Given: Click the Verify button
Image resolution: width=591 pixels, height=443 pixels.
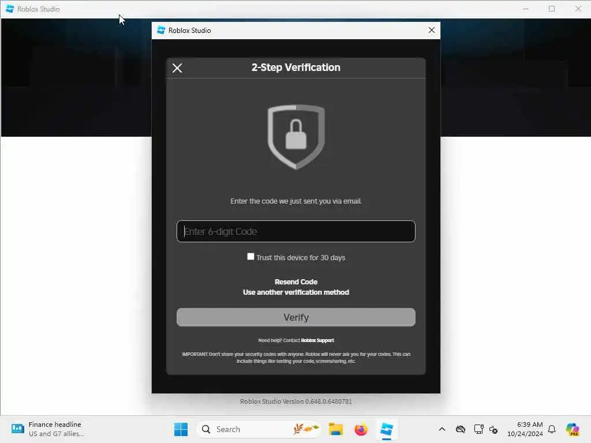Looking at the screenshot, I should [296, 317].
